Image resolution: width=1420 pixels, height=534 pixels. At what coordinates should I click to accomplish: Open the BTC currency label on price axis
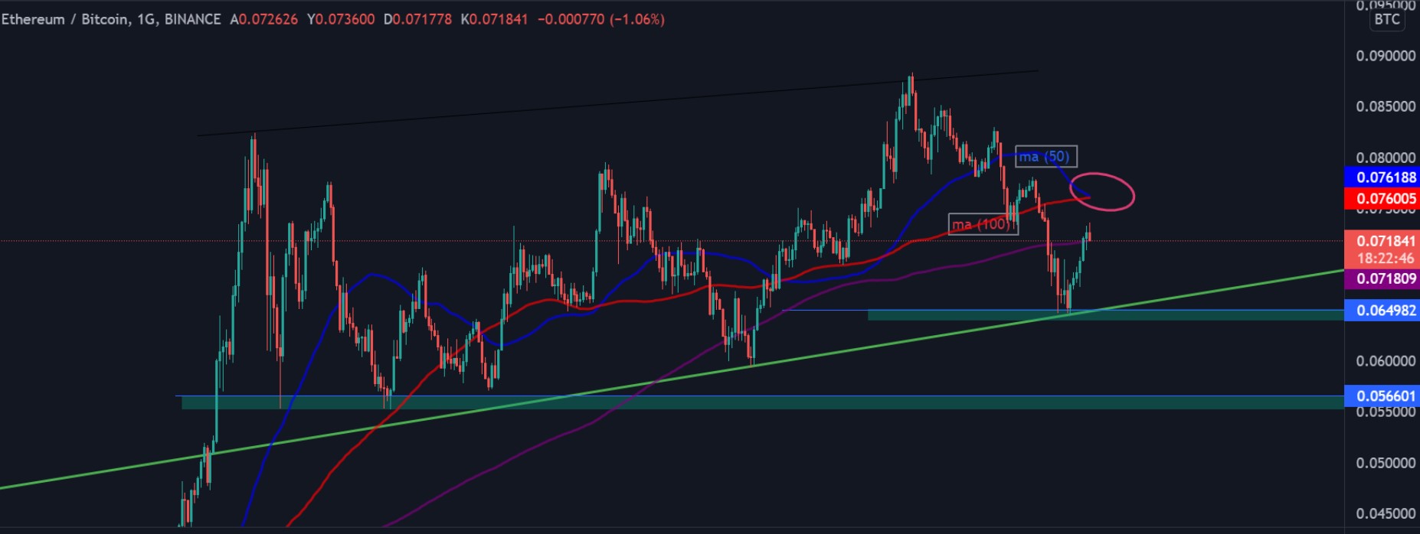pyautogui.click(x=1386, y=19)
